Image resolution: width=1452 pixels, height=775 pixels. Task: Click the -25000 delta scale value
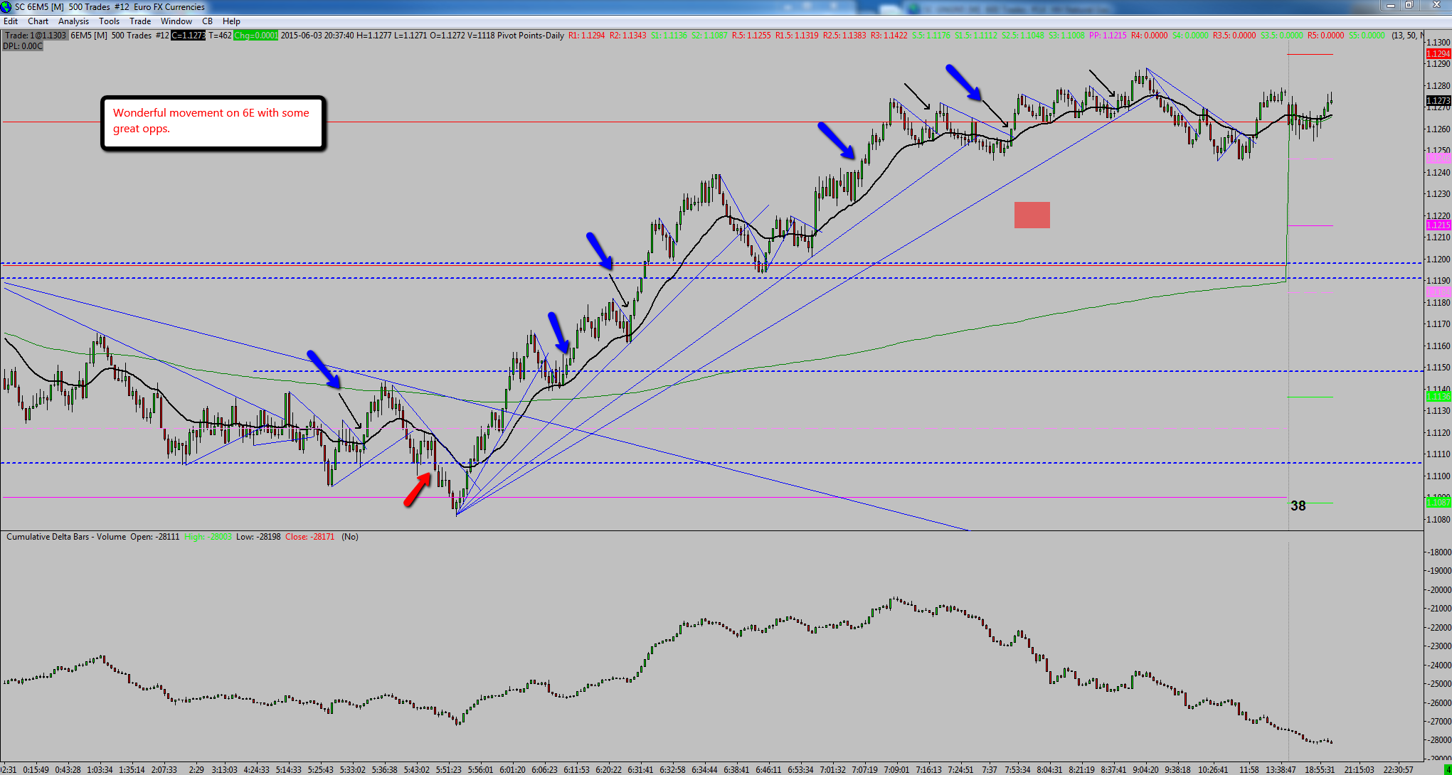click(1440, 683)
